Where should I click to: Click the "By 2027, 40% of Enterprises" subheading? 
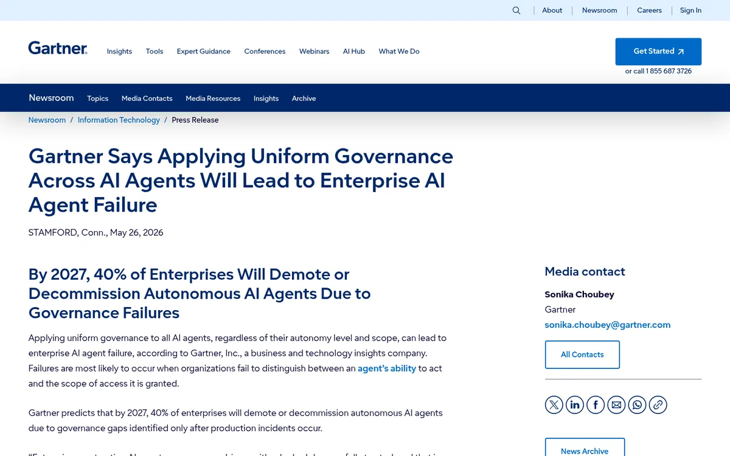click(x=200, y=294)
